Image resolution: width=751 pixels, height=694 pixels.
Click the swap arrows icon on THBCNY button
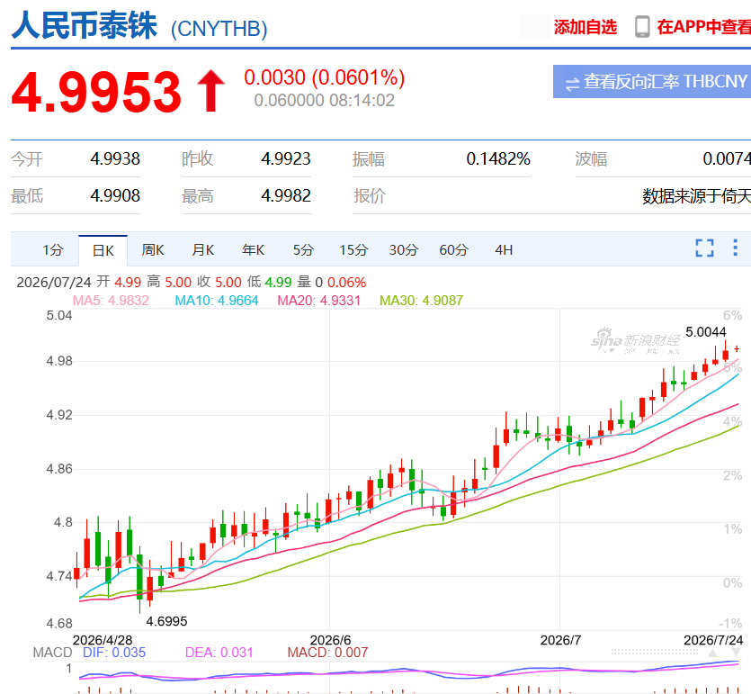click(x=572, y=85)
